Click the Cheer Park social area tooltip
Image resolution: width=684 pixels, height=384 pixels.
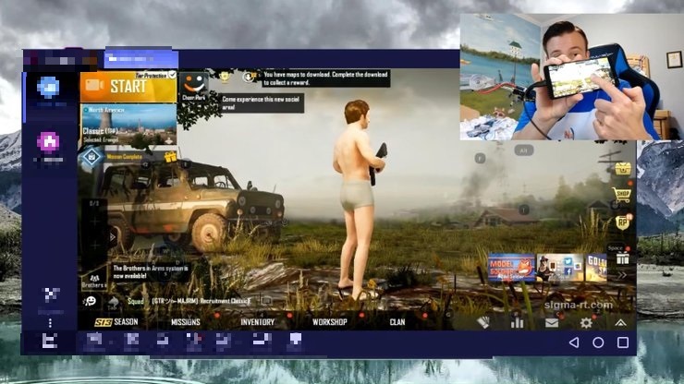tap(261, 103)
